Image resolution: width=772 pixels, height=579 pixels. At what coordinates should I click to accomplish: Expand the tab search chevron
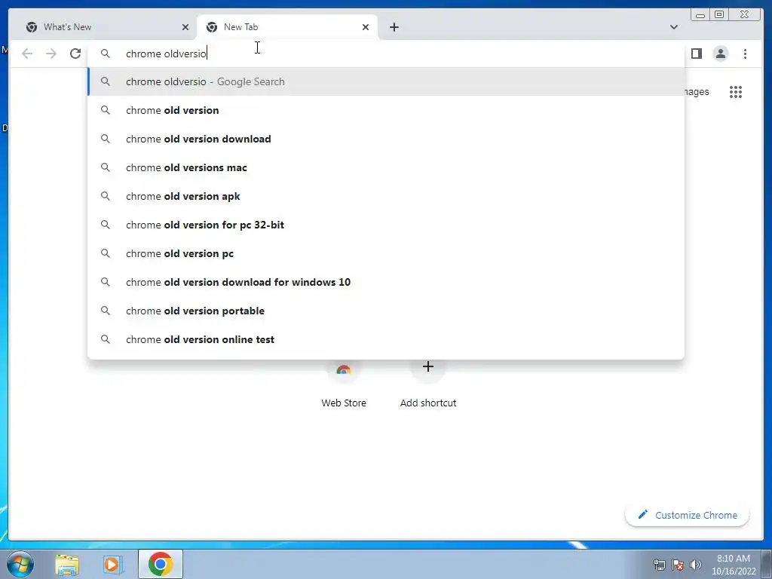coord(673,27)
